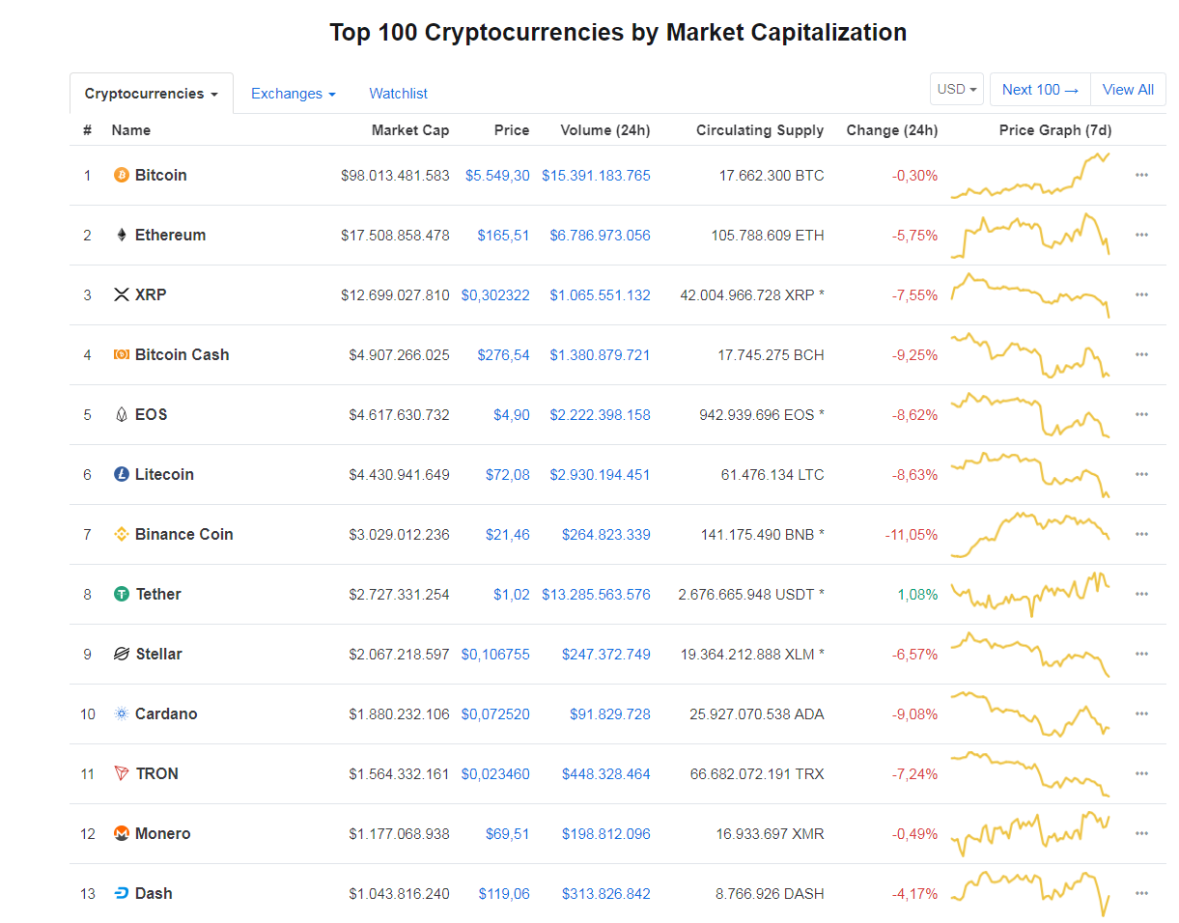Screen dimensions: 1179x923
Task: Click the Litecoin icon
Action: (120, 474)
